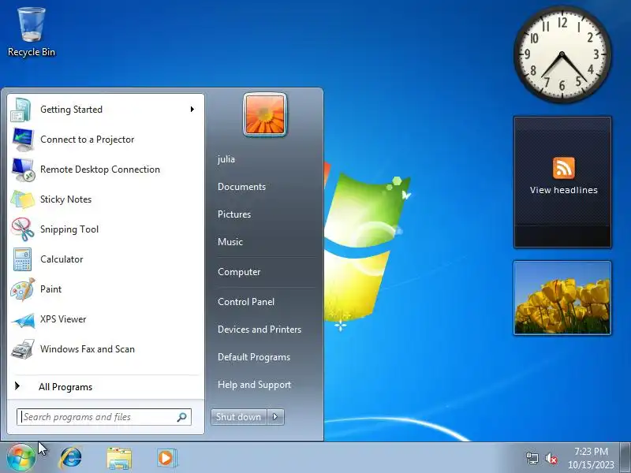Click the XPS Viewer label
631x473 pixels.
tap(63, 319)
